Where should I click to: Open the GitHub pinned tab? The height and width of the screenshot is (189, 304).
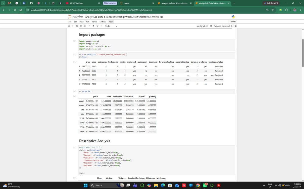pyautogui.click(x=31, y=3)
